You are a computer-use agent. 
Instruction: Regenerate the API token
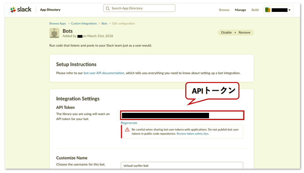coord(129,123)
